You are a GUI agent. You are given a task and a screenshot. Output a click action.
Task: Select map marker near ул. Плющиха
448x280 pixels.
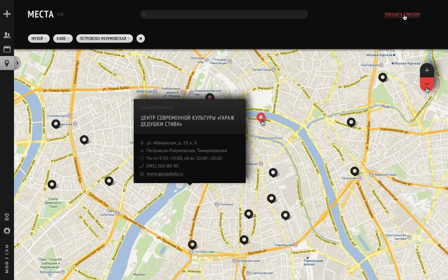tap(52, 184)
